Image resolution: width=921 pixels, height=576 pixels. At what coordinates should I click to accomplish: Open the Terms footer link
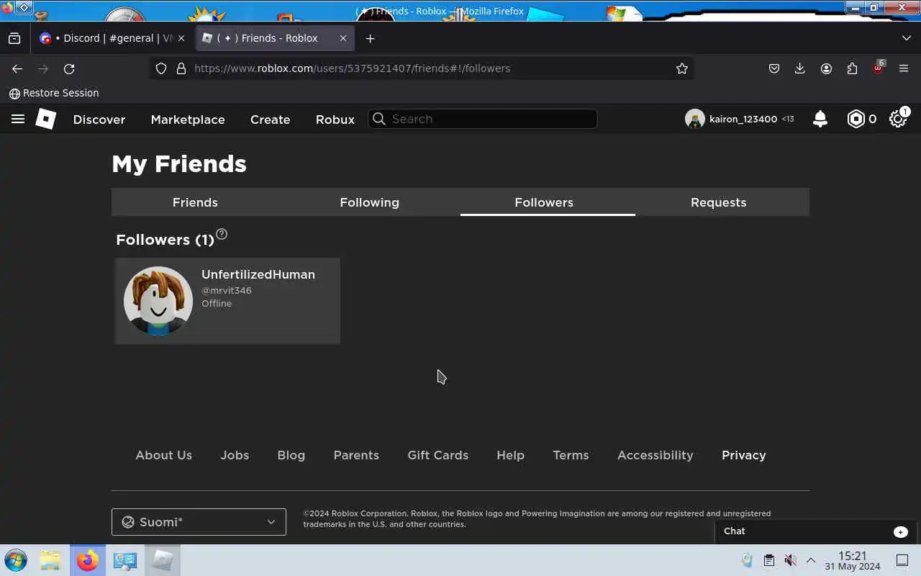click(x=571, y=455)
